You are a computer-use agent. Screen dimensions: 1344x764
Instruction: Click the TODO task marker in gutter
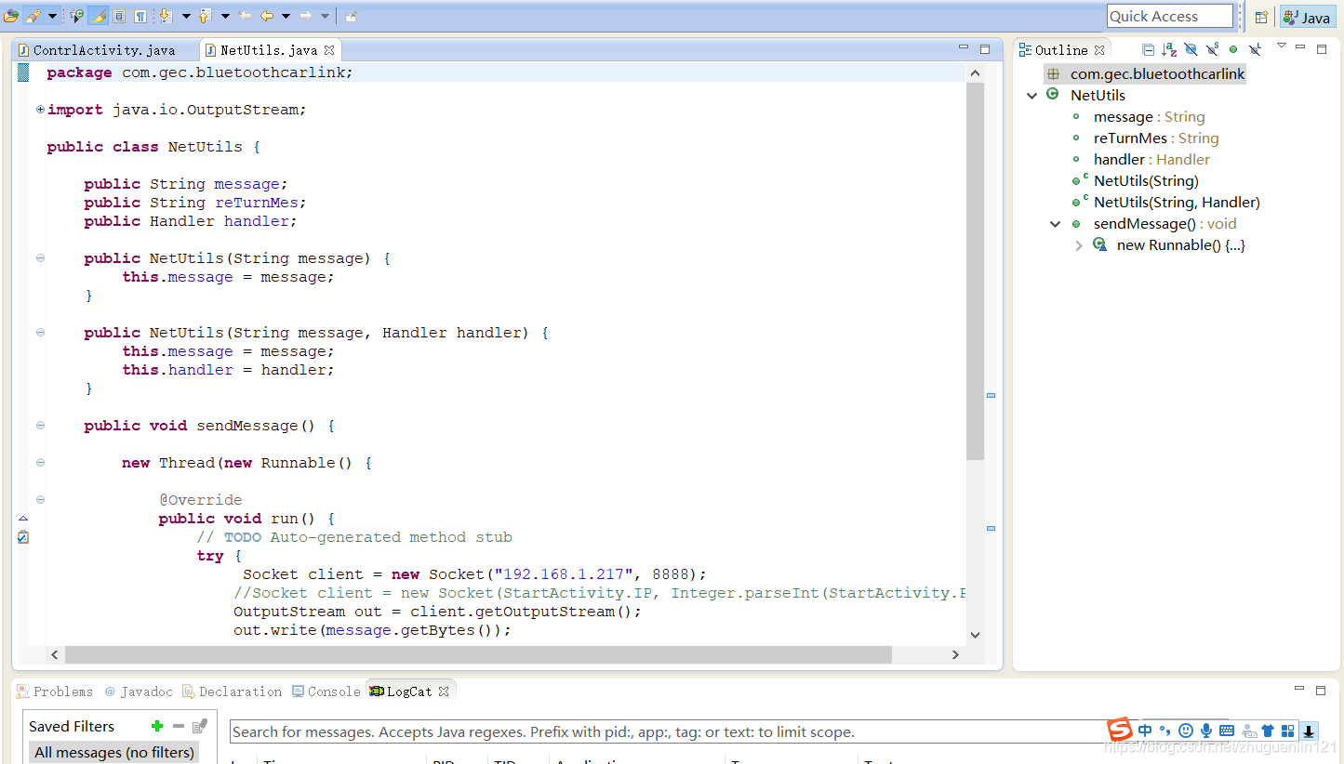coord(23,537)
